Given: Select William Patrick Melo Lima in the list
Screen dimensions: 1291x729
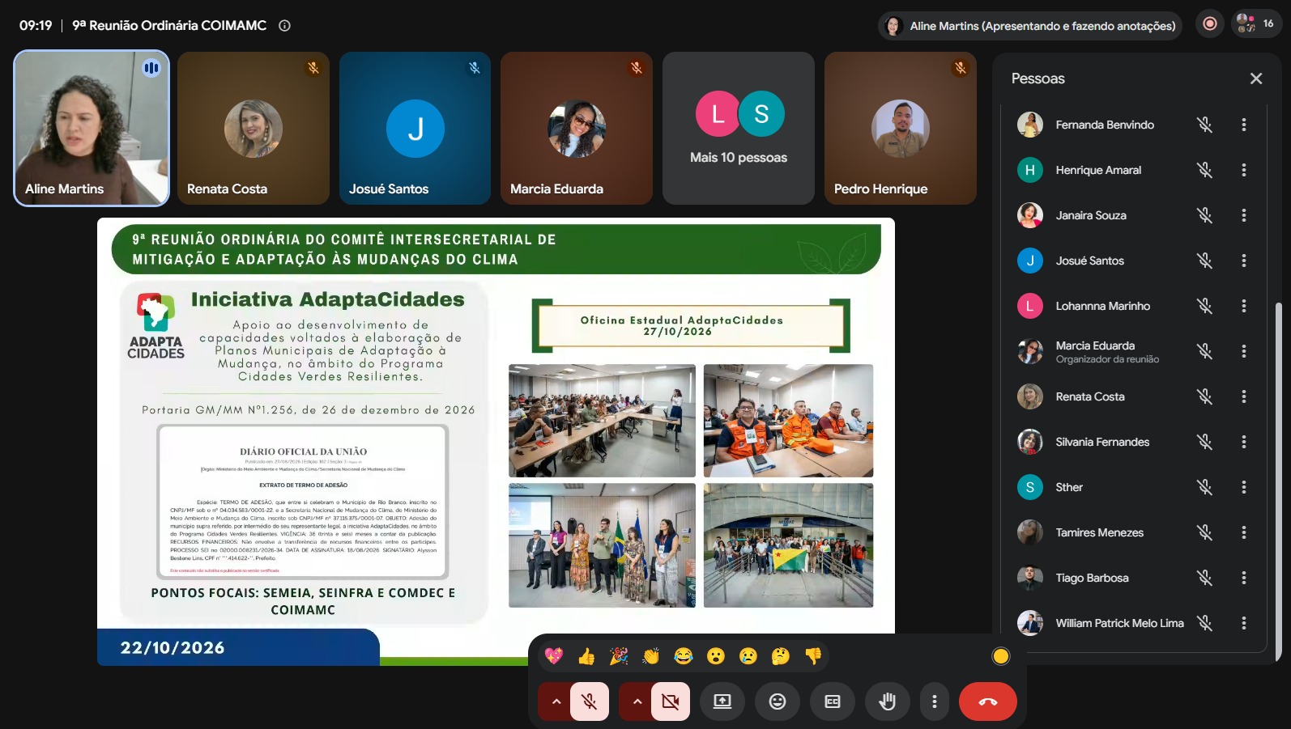Looking at the screenshot, I should coord(1134,623).
